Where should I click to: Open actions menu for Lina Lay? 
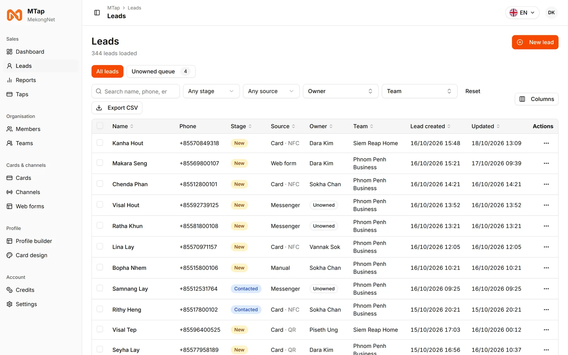point(546,247)
